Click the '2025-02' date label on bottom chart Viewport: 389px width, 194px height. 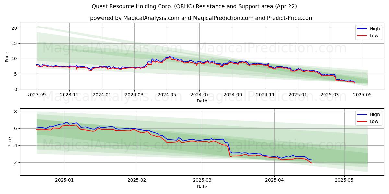coord(136,181)
